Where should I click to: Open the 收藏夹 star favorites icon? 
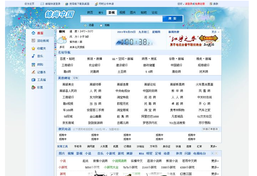pyautogui.click(x=33, y=48)
